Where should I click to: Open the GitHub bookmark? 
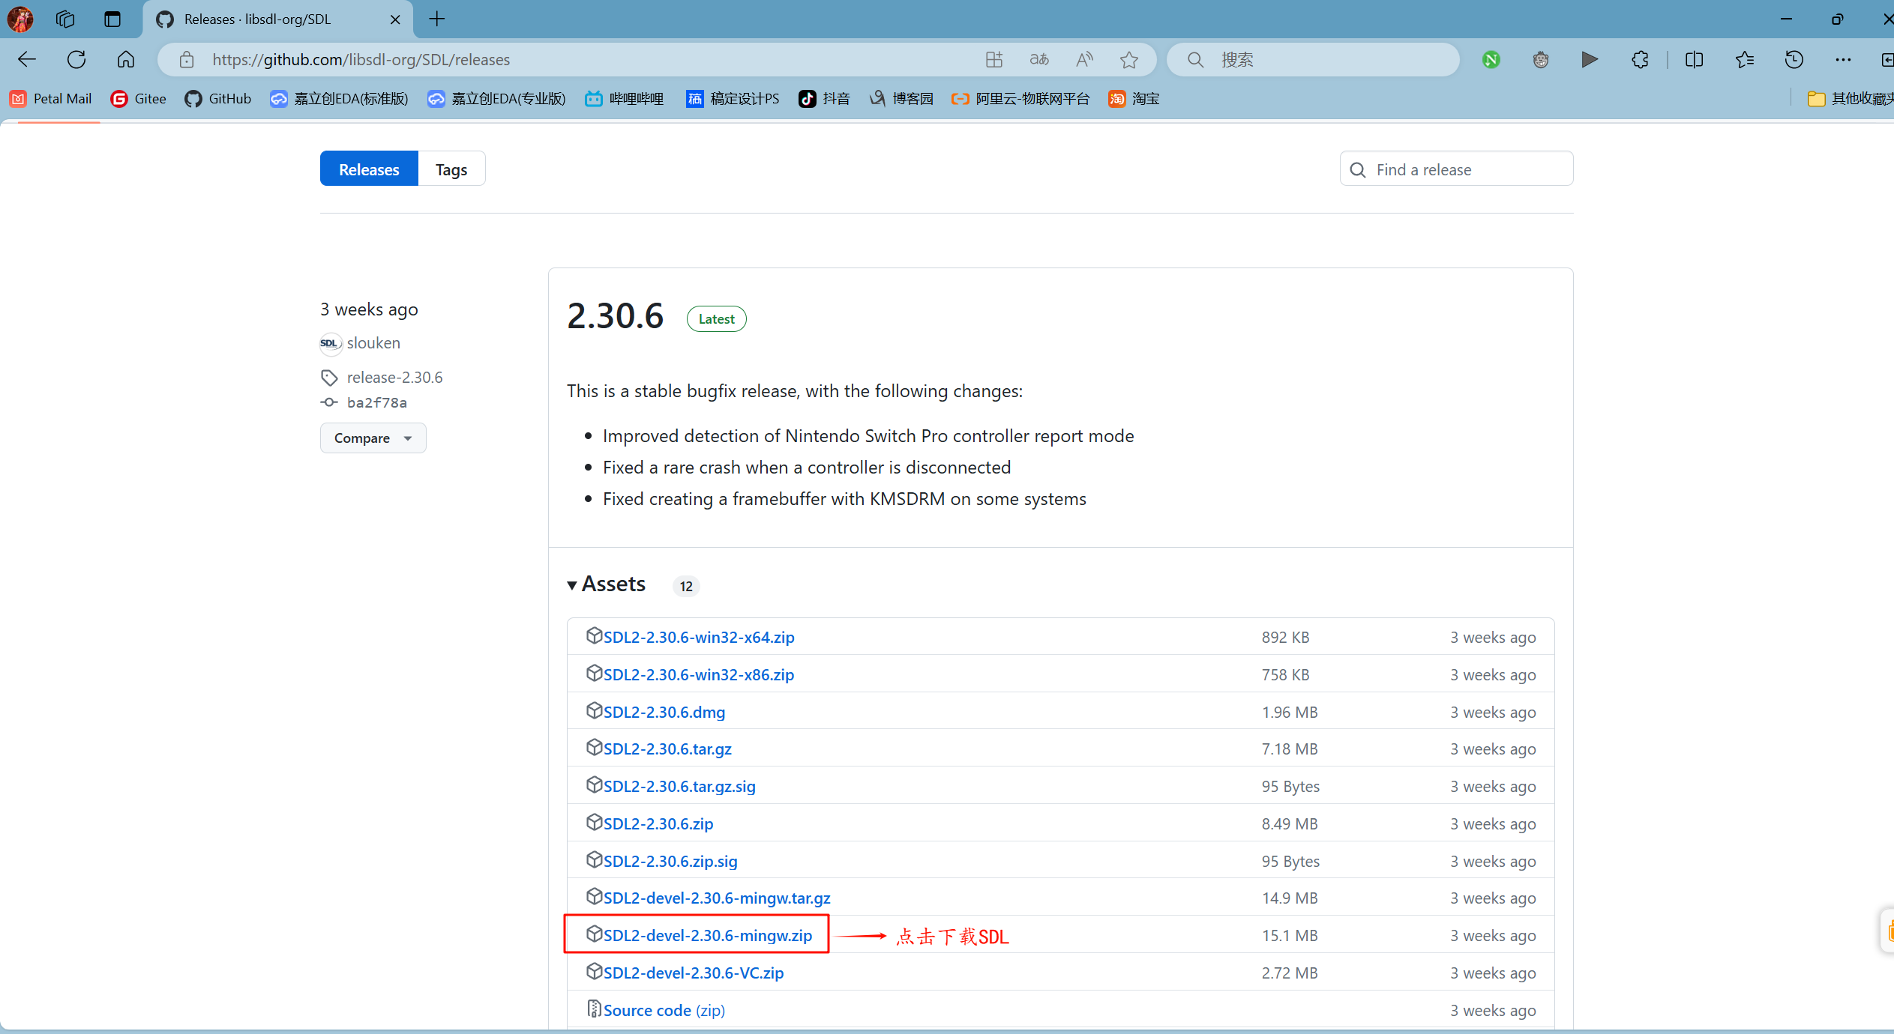[218, 98]
